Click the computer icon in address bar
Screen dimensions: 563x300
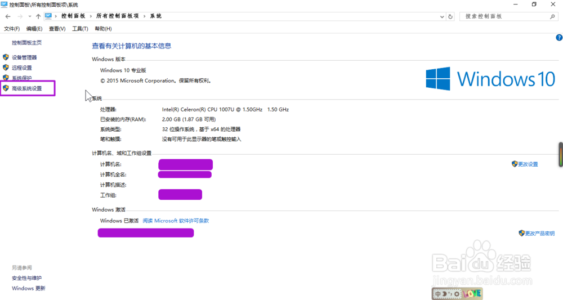click(48, 16)
